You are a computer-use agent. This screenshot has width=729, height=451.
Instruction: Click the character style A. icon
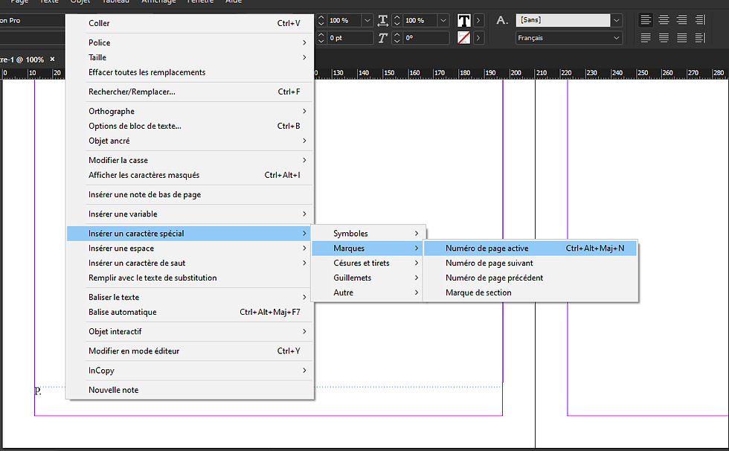pos(501,20)
